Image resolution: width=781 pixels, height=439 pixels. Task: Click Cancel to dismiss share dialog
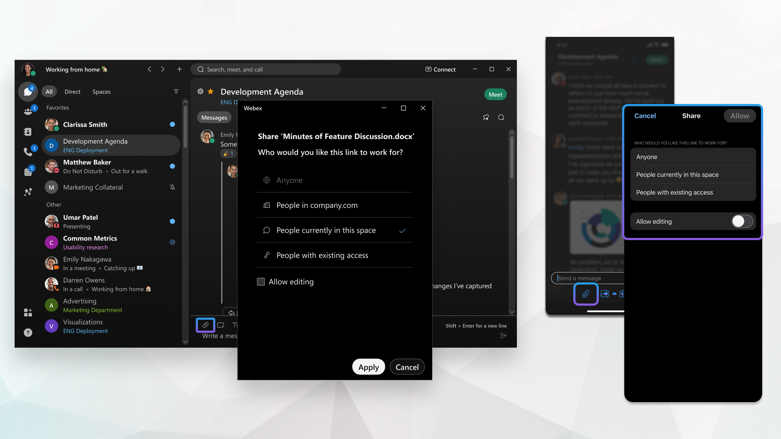(407, 367)
